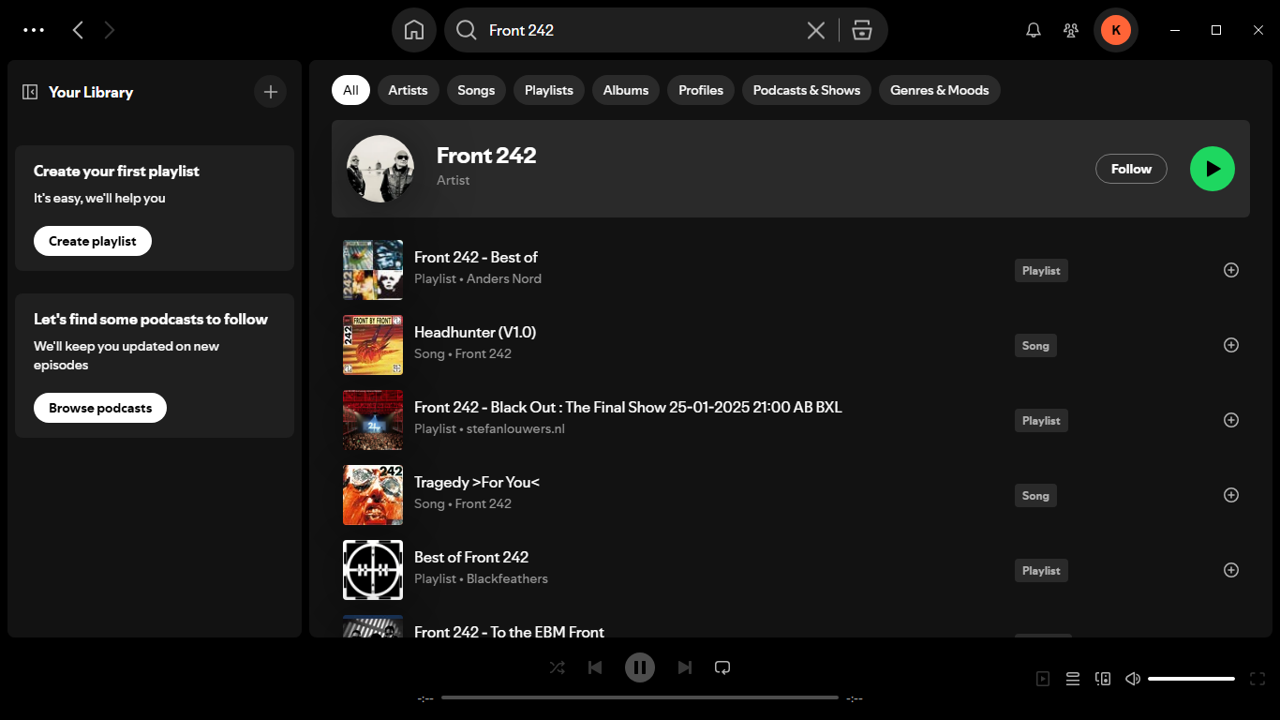
Task: Enter full screen mode
Action: point(1258,679)
